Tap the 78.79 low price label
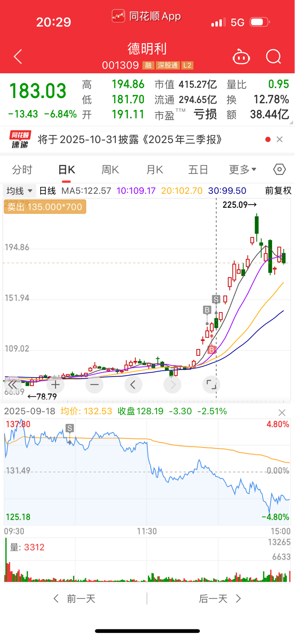This screenshot has height=639, width=295. 42,396
